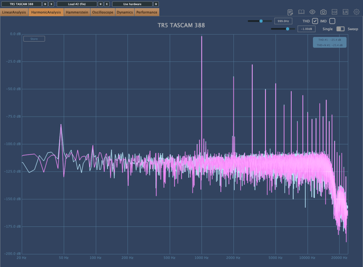
Task: Switch to the Hammerstein tab
Action: 77,12
